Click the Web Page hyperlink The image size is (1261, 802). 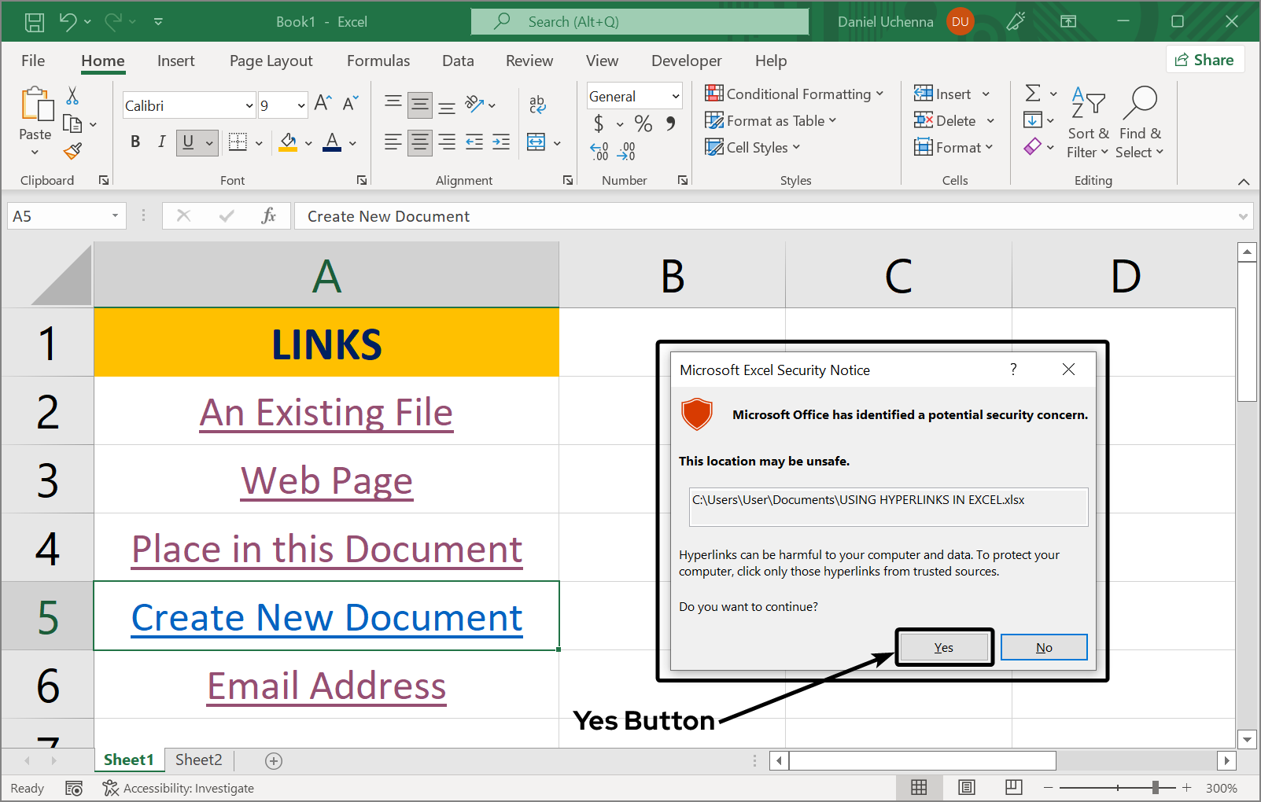click(x=326, y=480)
